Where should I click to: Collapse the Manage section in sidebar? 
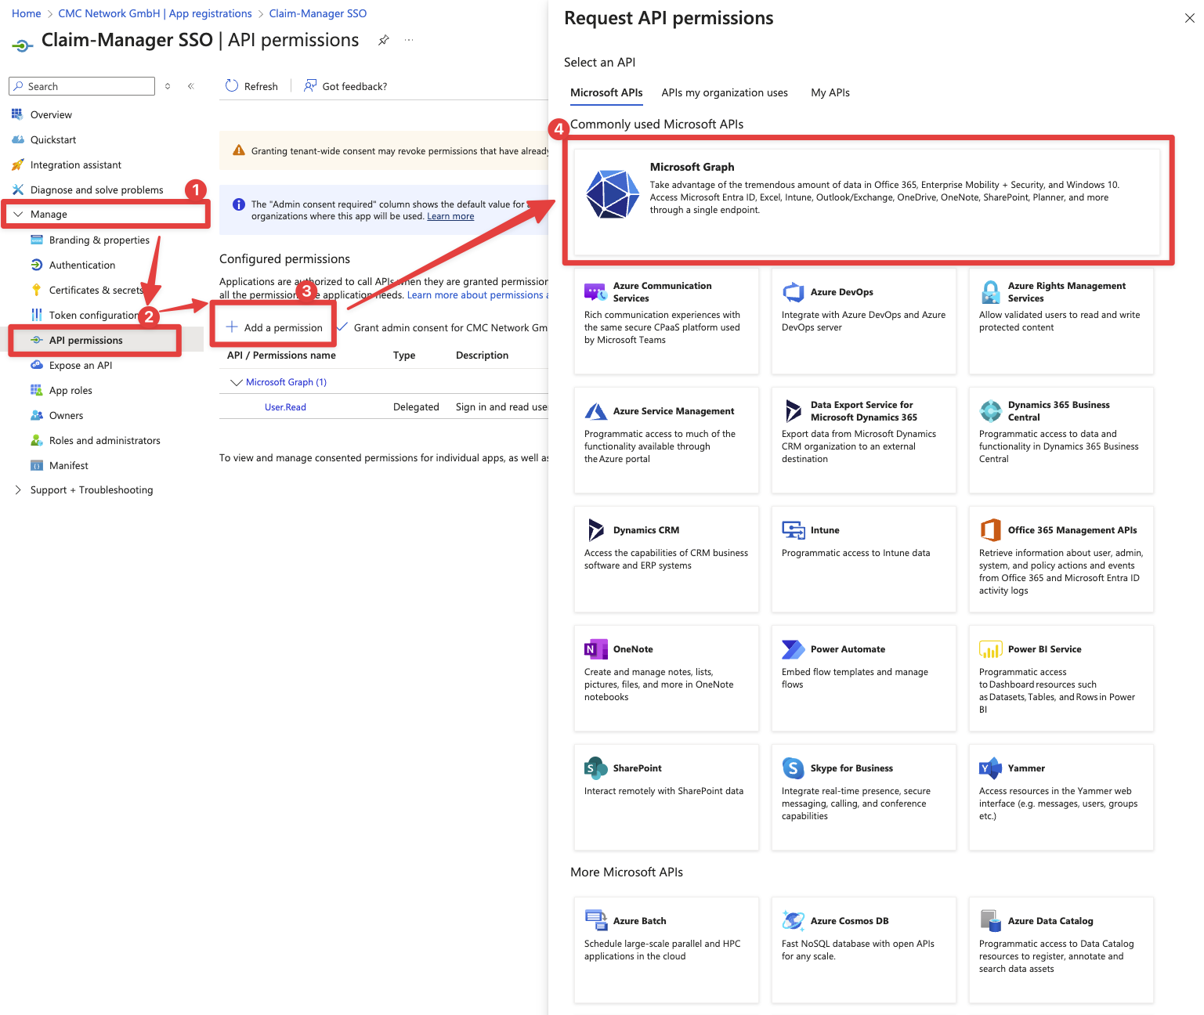[18, 214]
